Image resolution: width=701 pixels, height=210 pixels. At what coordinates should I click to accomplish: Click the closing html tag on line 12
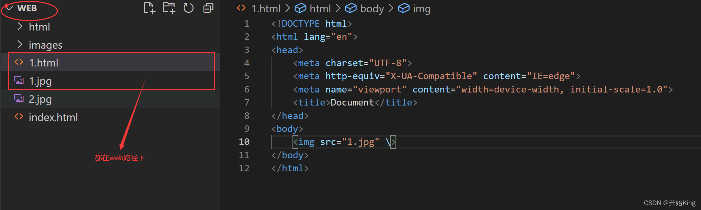(290, 168)
